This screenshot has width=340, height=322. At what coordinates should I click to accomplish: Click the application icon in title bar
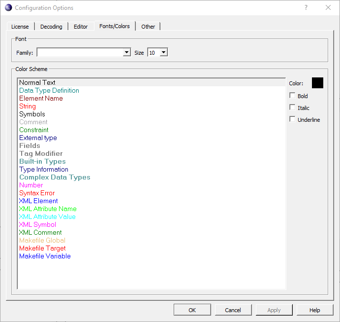pyautogui.click(x=8, y=8)
